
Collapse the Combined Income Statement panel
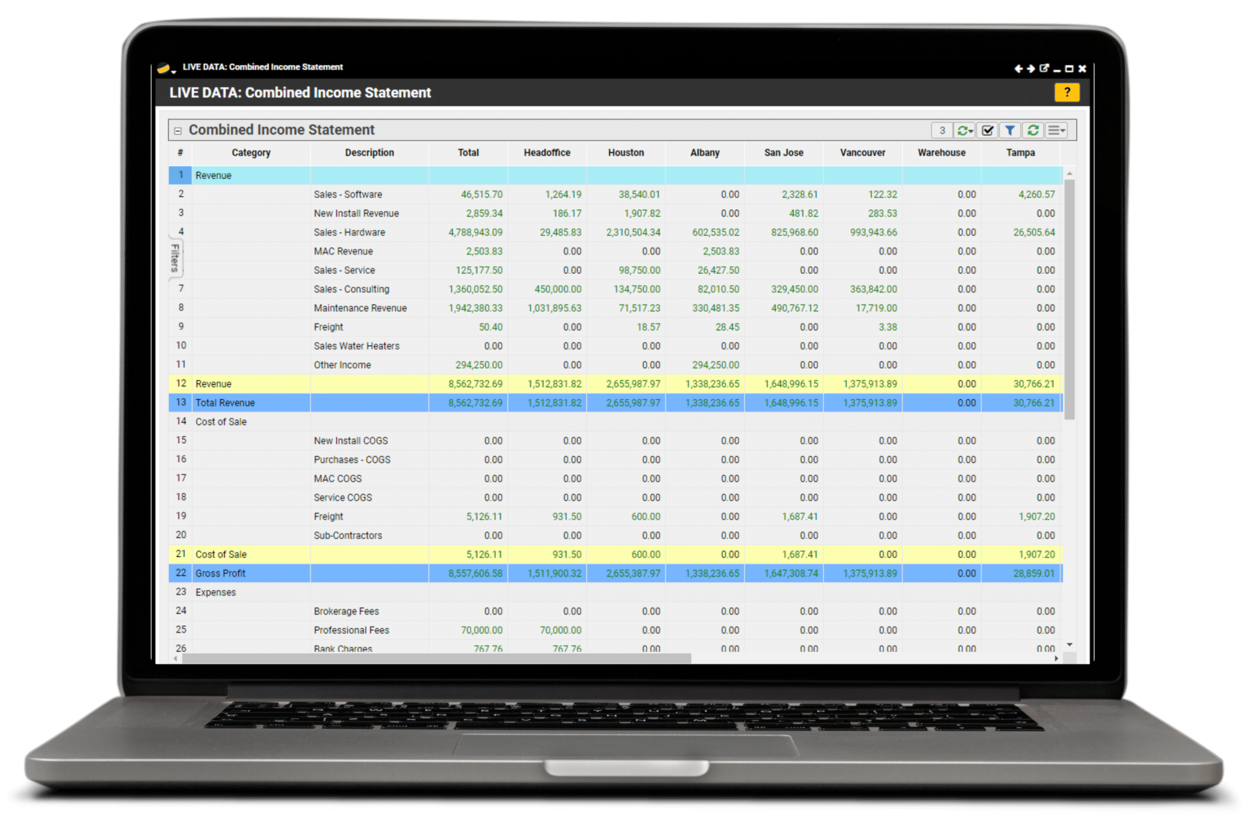click(x=178, y=131)
